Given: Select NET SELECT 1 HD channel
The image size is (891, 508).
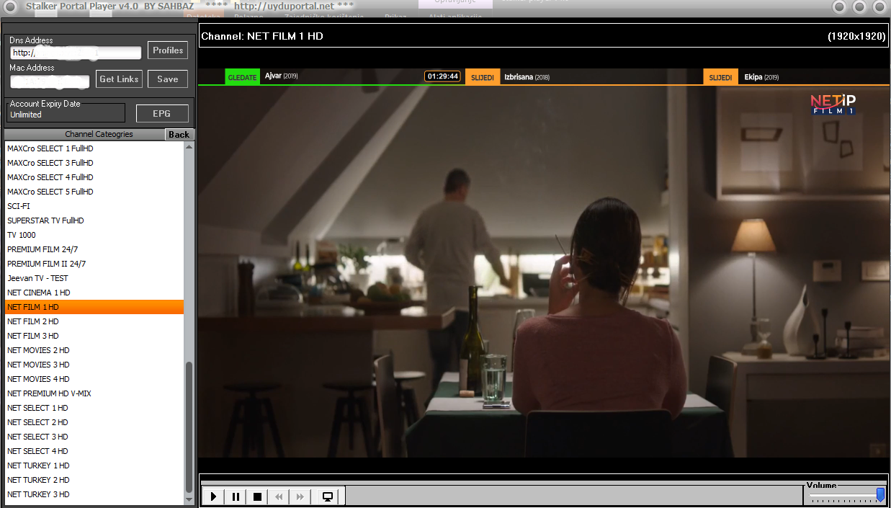Looking at the screenshot, I should click(x=94, y=408).
